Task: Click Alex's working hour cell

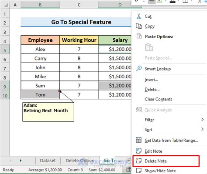Action: pos(79,49)
